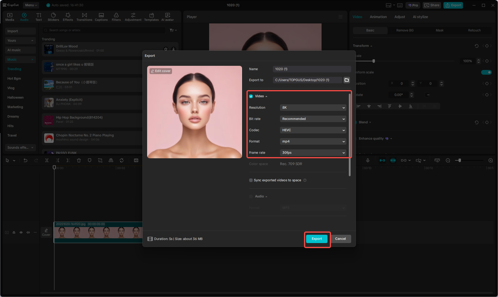
Task: Uncheck the Video export checkbox
Action: coord(251,96)
